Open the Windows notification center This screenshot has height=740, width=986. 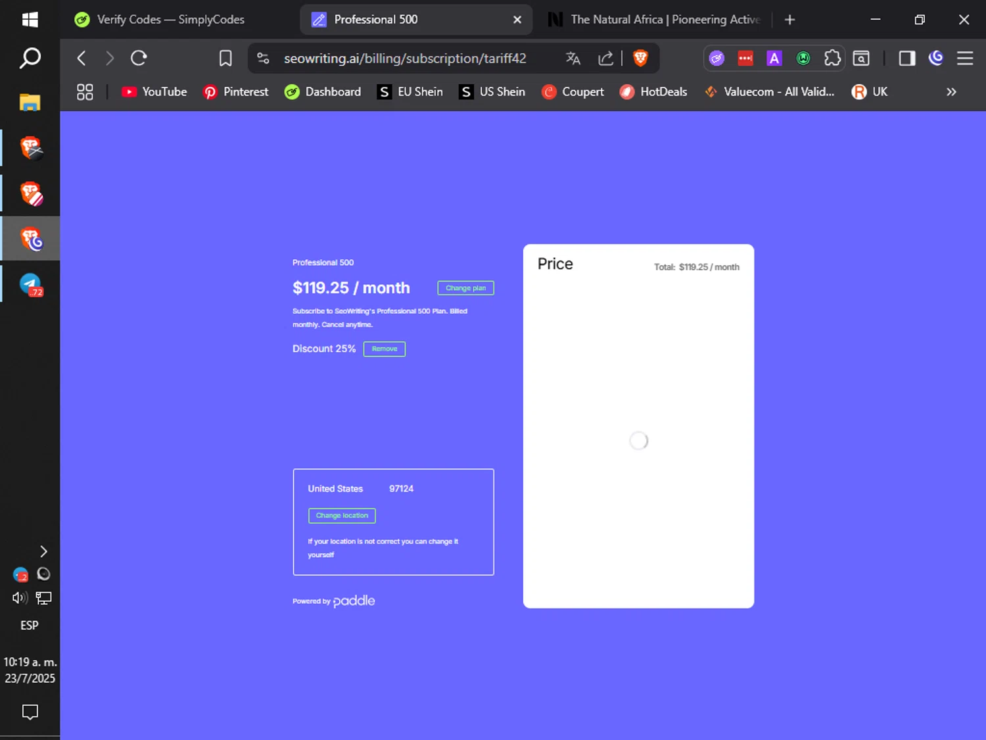click(30, 712)
